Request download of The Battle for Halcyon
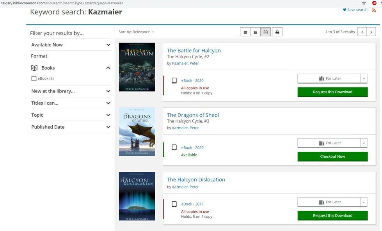 click(332, 92)
